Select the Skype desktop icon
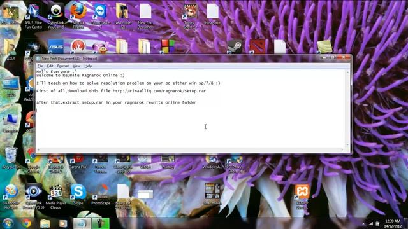Screen dimensions: 408x229 (x=78, y=194)
